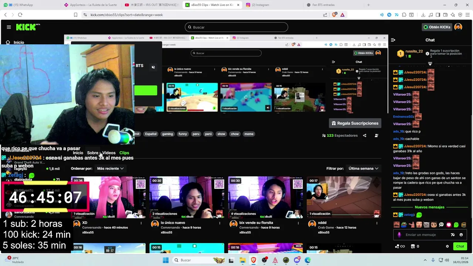The width and height of the screenshot is (473, 266).
Task: Click the Brave Shields lion icon
Action: coord(335,15)
